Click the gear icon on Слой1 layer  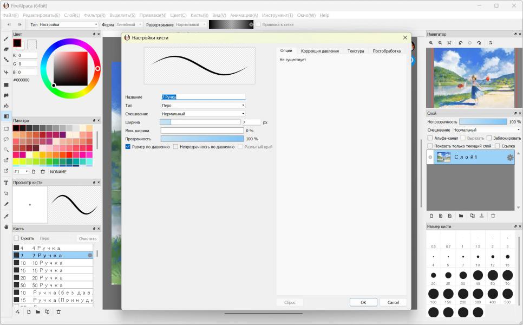pos(509,157)
